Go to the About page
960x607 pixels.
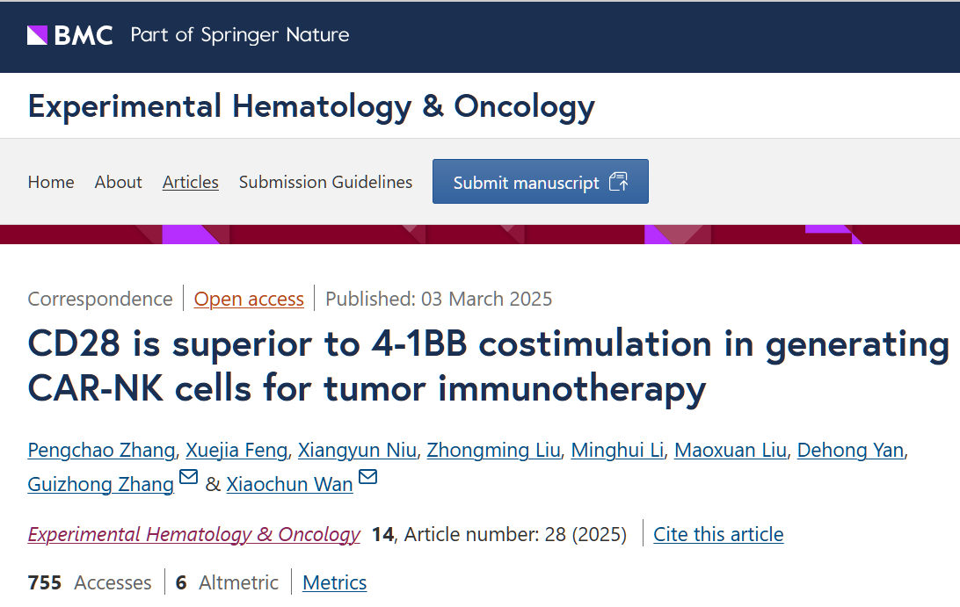118,182
